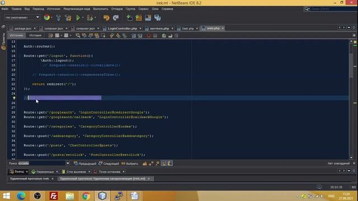Viewport: 358px width, 201px height.
Task: Toggle highlight results search option
Action: tap(164, 164)
